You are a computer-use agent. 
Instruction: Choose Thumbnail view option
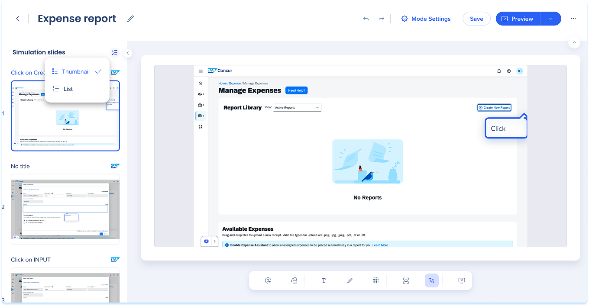click(76, 71)
